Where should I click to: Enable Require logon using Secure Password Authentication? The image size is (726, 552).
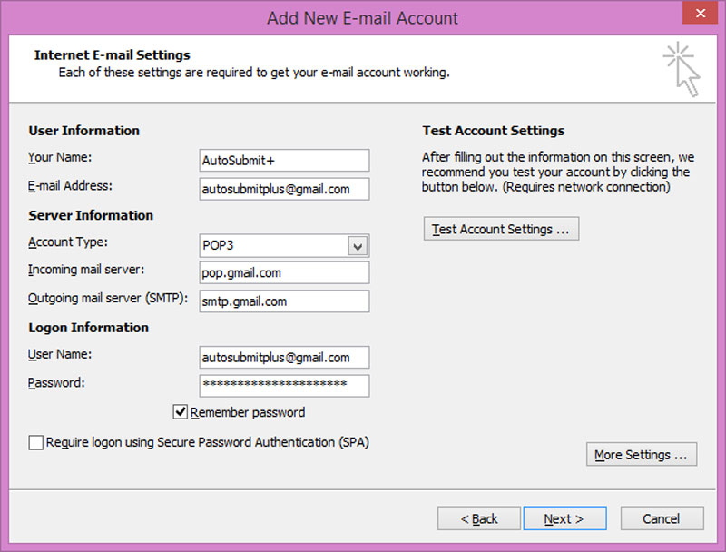coord(36,442)
